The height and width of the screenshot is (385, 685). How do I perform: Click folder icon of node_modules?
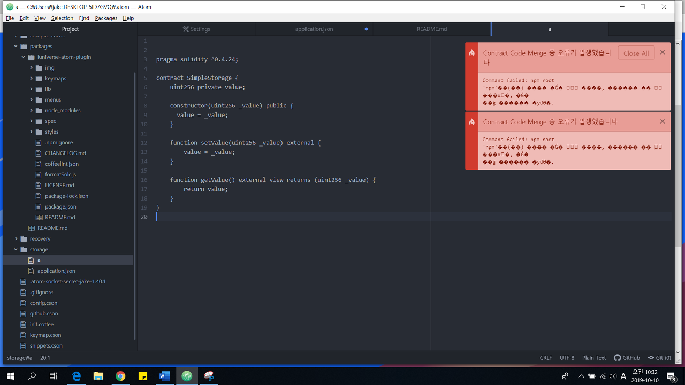[x=39, y=110]
